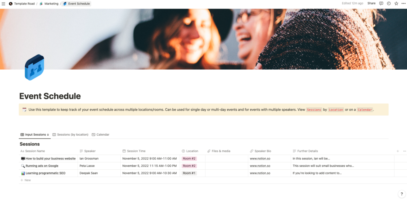Click the calendar callout icon
Screen dimensions: 407x200
(x=24, y=109)
